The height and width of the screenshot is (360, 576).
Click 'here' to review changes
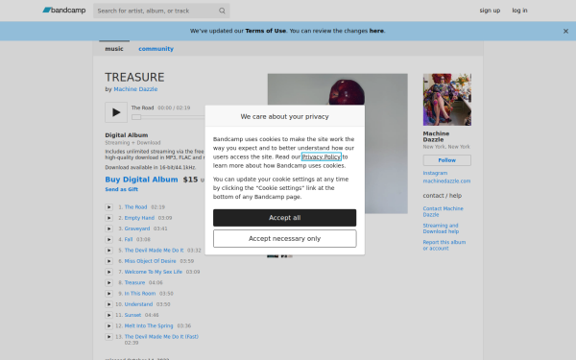(x=376, y=31)
